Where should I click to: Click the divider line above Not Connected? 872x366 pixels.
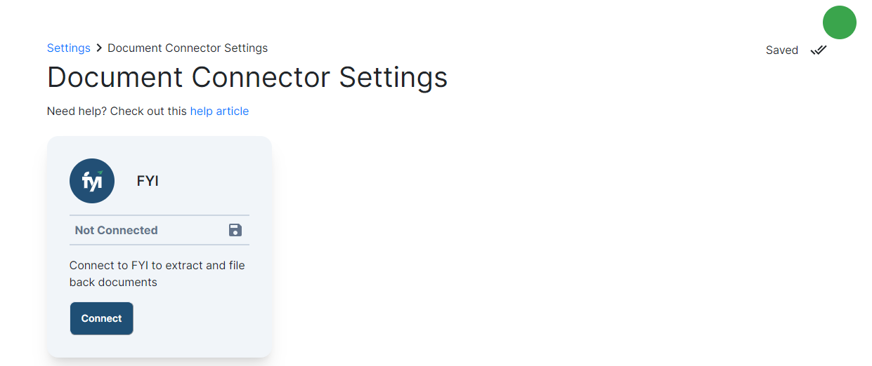[160, 215]
